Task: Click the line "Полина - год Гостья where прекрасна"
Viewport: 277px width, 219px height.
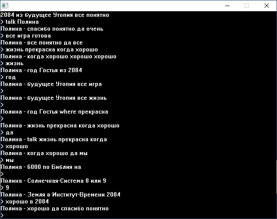Action: click(54, 112)
